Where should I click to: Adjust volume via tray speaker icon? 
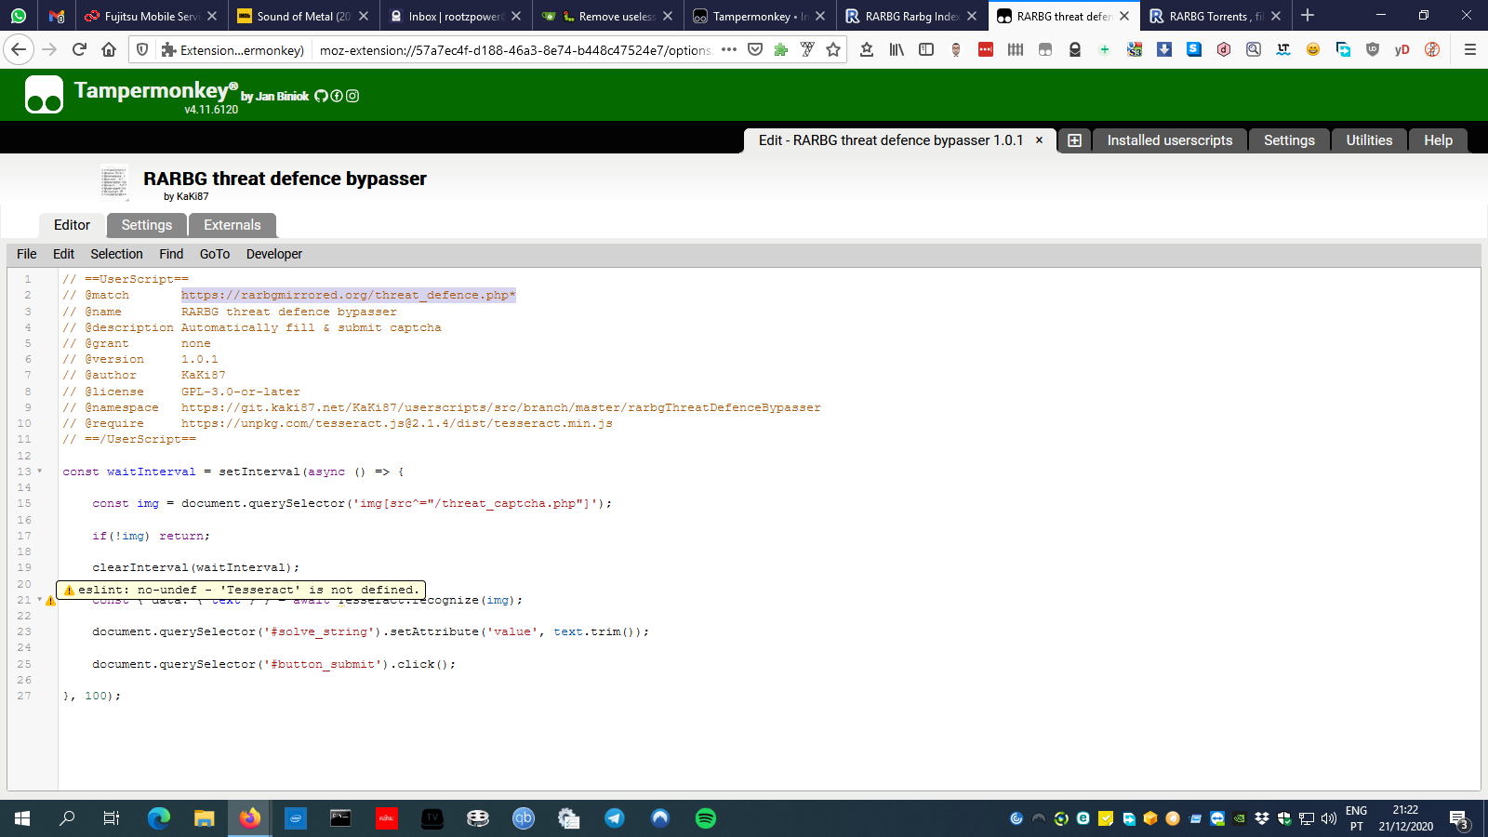(x=1329, y=818)
